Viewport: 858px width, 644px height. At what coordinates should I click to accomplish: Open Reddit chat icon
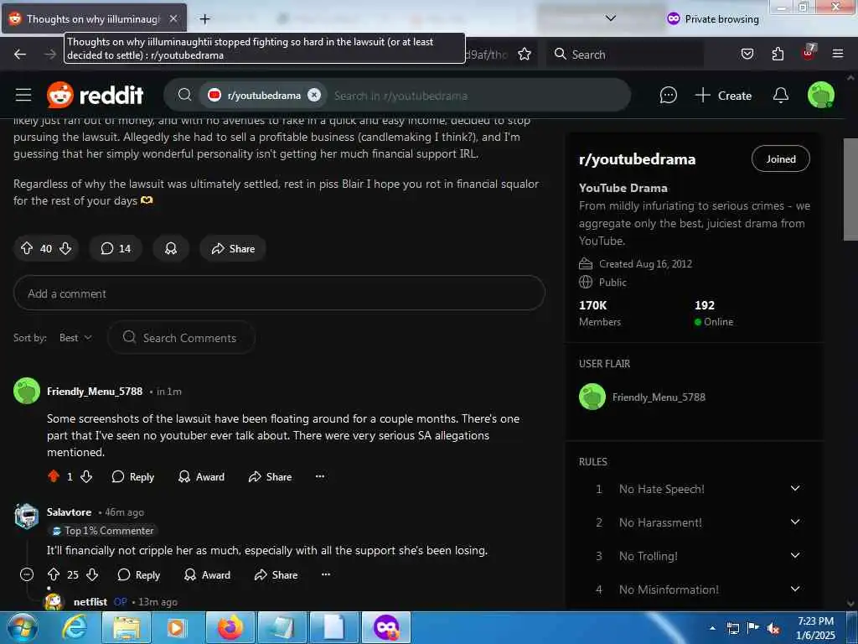(668, 96)
